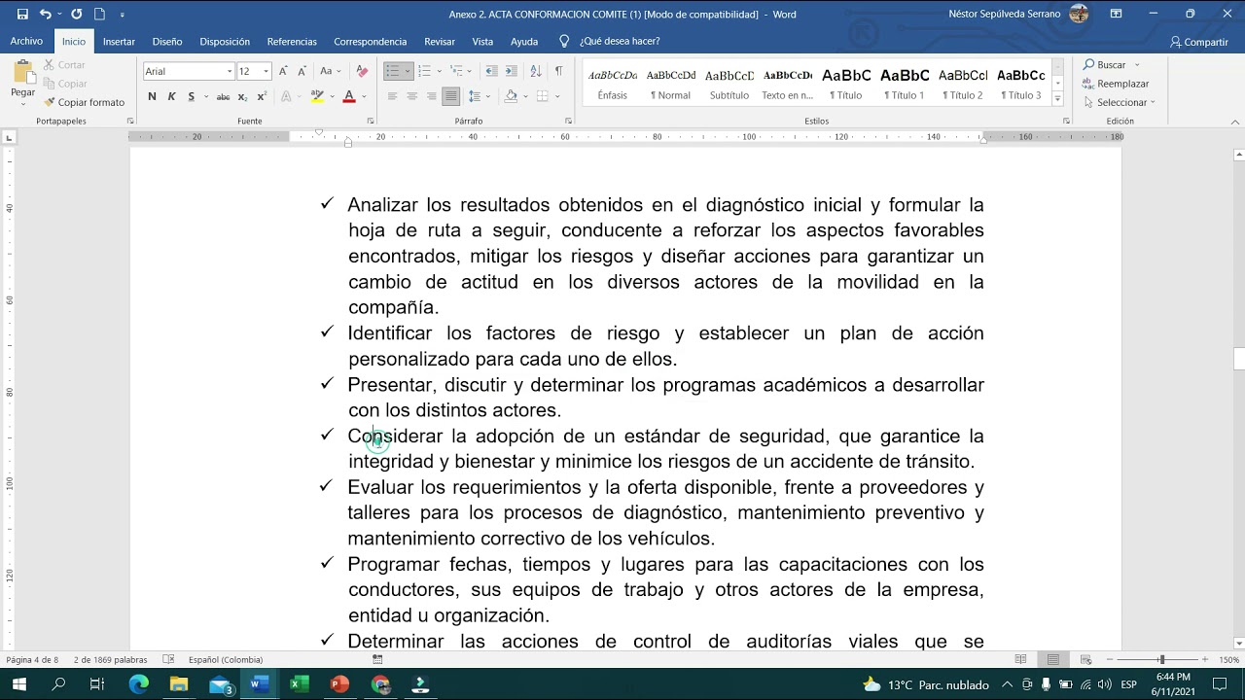Open the font name Arial dropdown
The image size is (1245, 700).
pyautogui.click(x=230, y=71)
